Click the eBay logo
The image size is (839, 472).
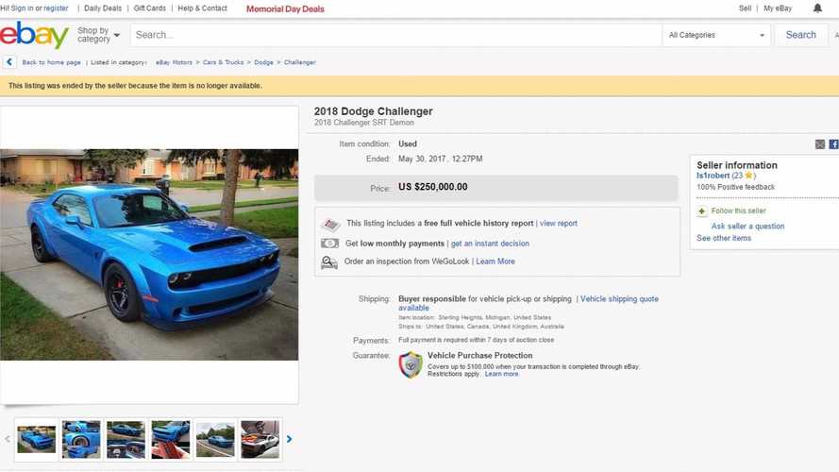click(x=34, y=35)
